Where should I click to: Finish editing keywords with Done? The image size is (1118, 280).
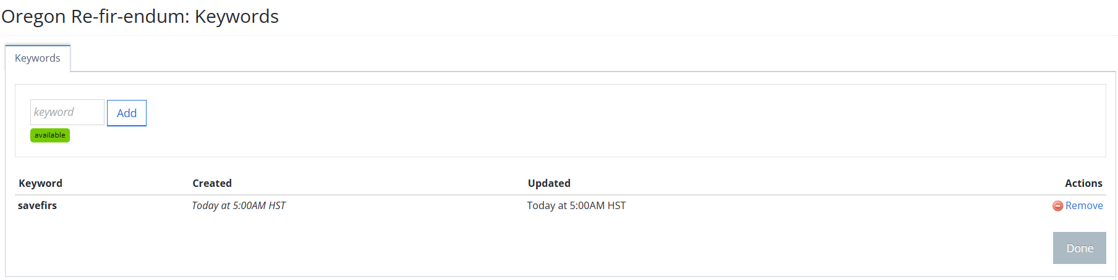tap(1079, 248)
